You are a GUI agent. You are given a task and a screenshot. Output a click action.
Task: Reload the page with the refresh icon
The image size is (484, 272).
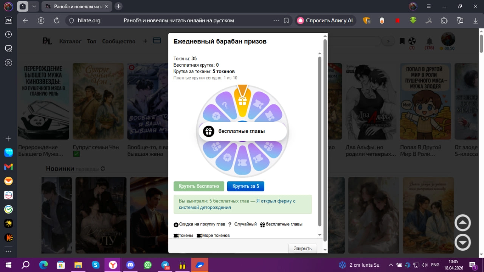57,21
